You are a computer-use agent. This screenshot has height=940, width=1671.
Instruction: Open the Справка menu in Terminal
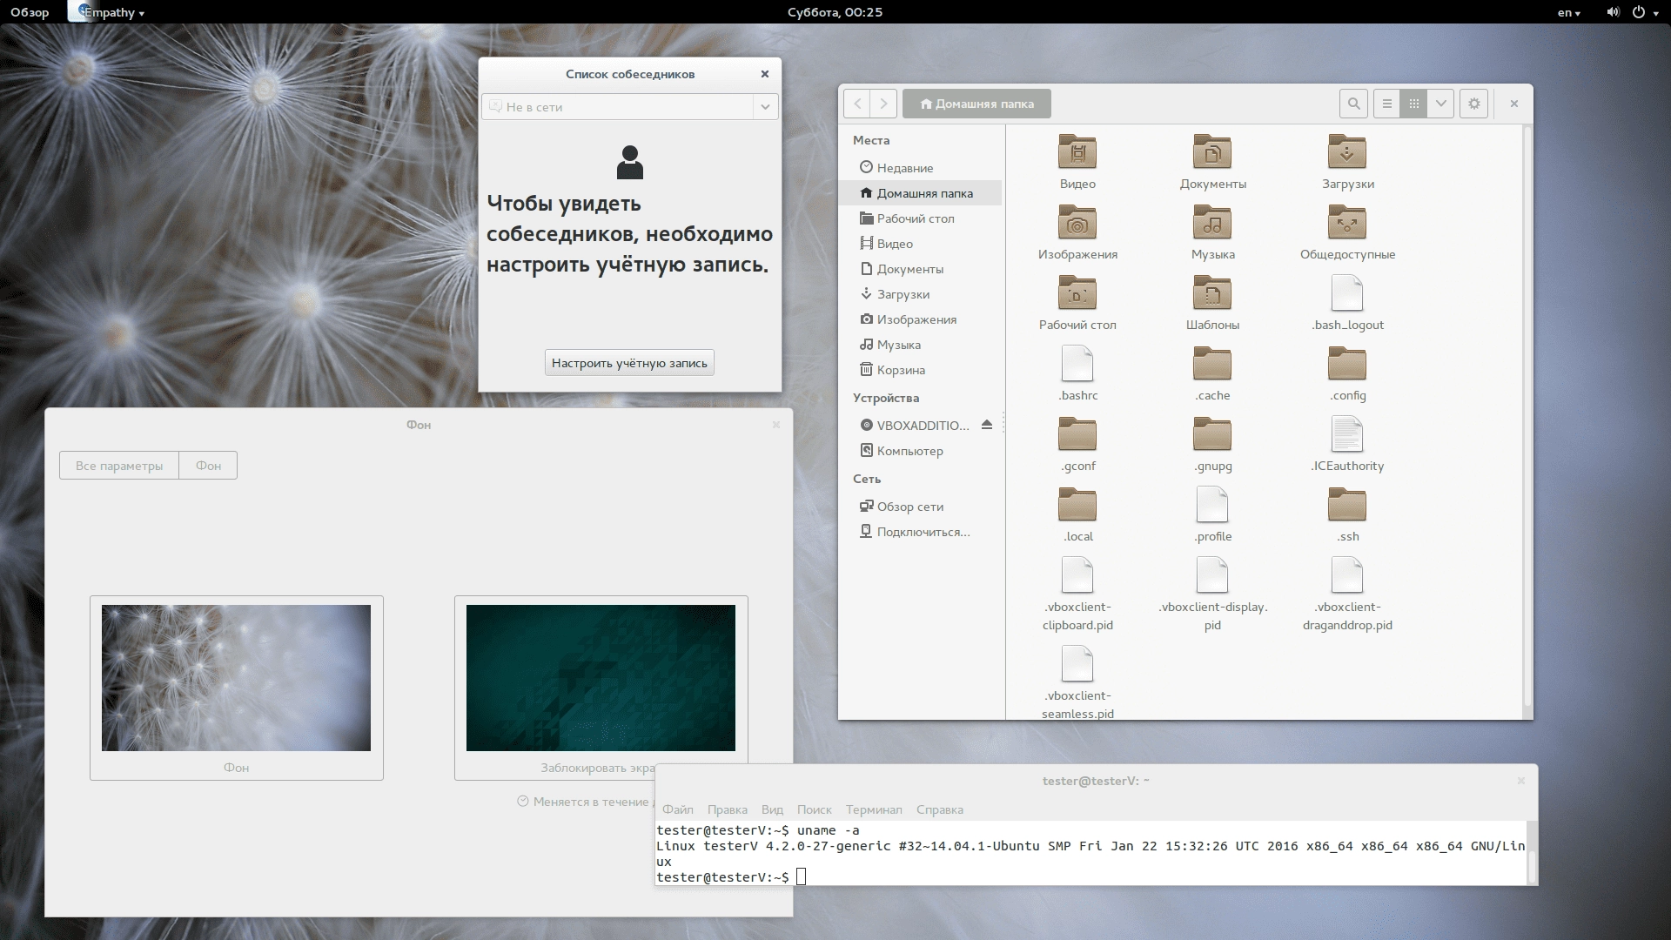click(939, 809)
